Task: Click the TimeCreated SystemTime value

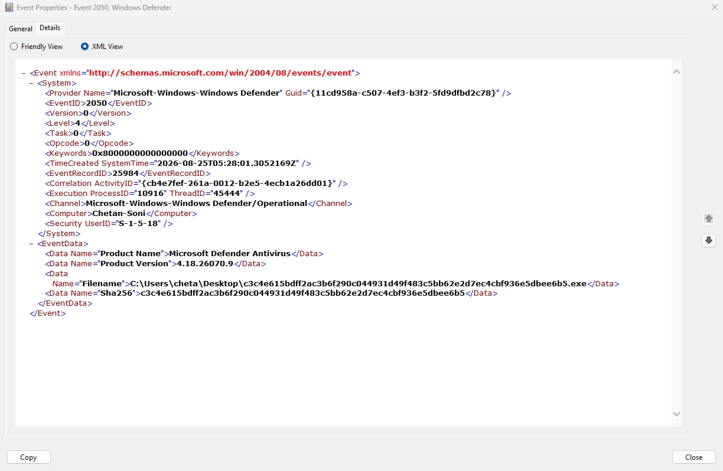Action: click(227, 163)
